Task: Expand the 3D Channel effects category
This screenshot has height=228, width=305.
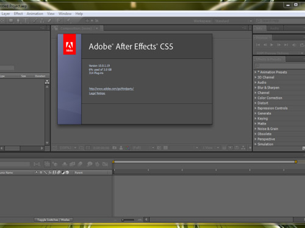Action: [256, 77]
